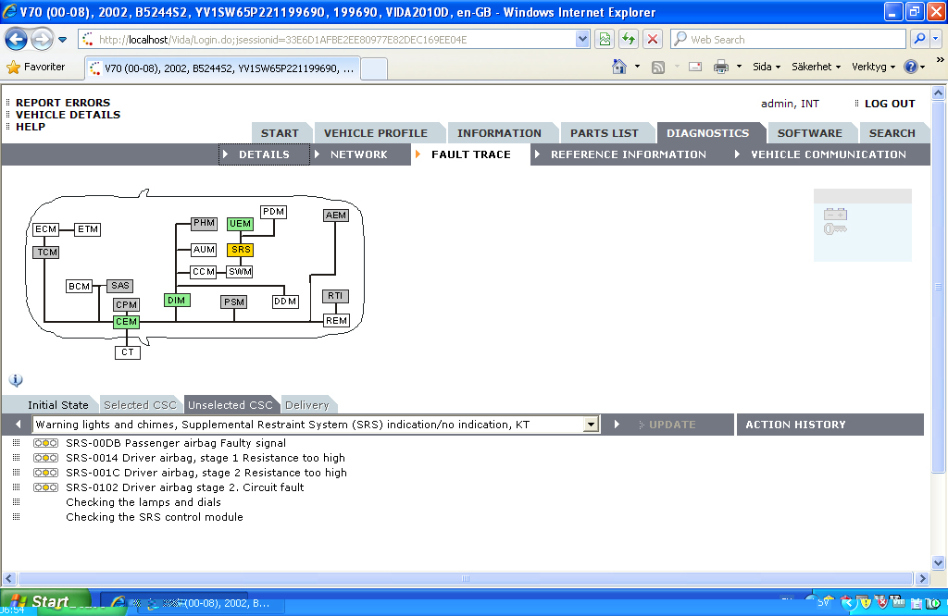This screenshot has width=948, height=616.
Task: Click the blue information icon below diagram
Action: [16, 380]
